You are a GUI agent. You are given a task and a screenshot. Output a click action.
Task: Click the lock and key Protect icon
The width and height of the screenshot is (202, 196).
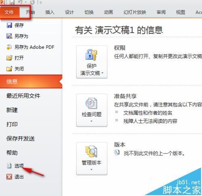click(91, 55)
